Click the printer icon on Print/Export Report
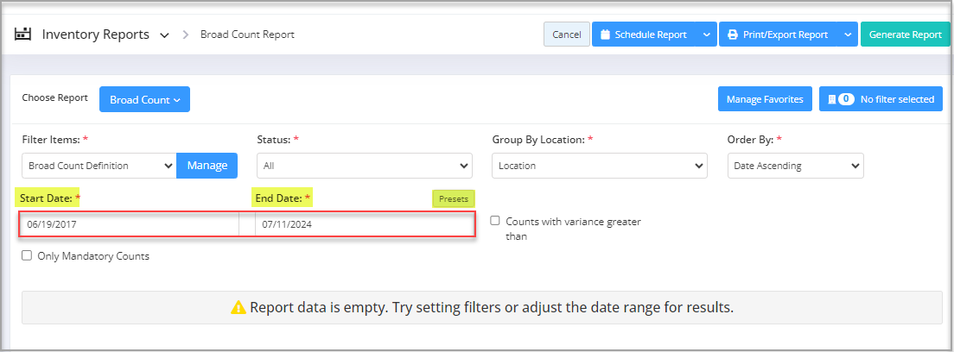 [x=732, y=35]
